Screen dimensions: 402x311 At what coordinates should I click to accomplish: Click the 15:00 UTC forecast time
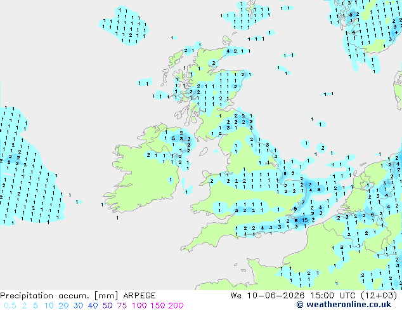[333, 296]
